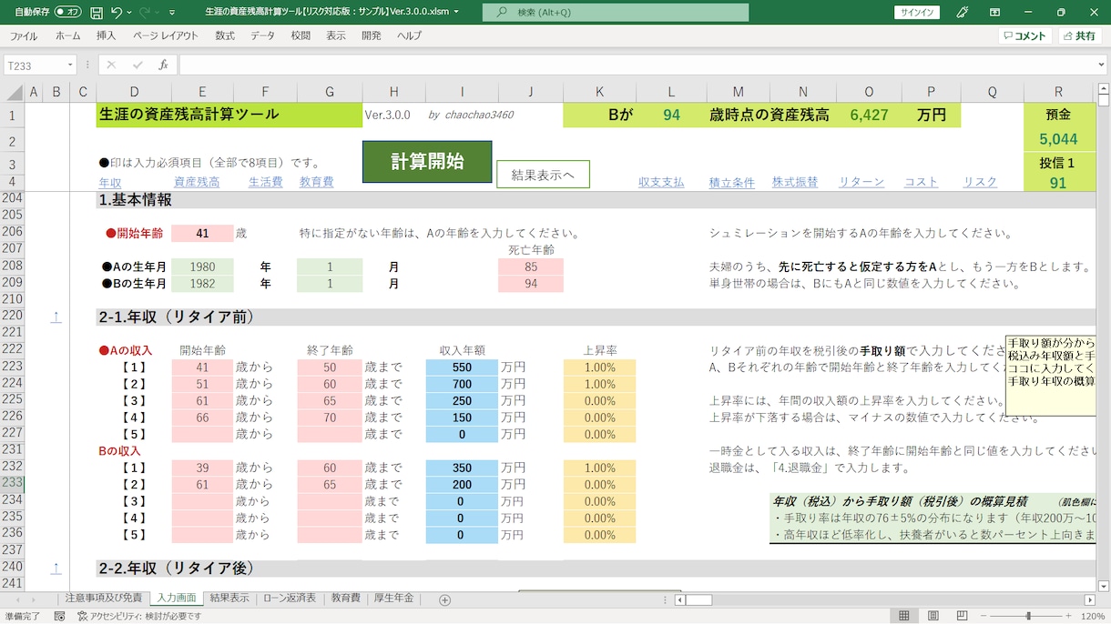Select the death age cell 94
The image size is (1111, 624).
pos(531,284)
